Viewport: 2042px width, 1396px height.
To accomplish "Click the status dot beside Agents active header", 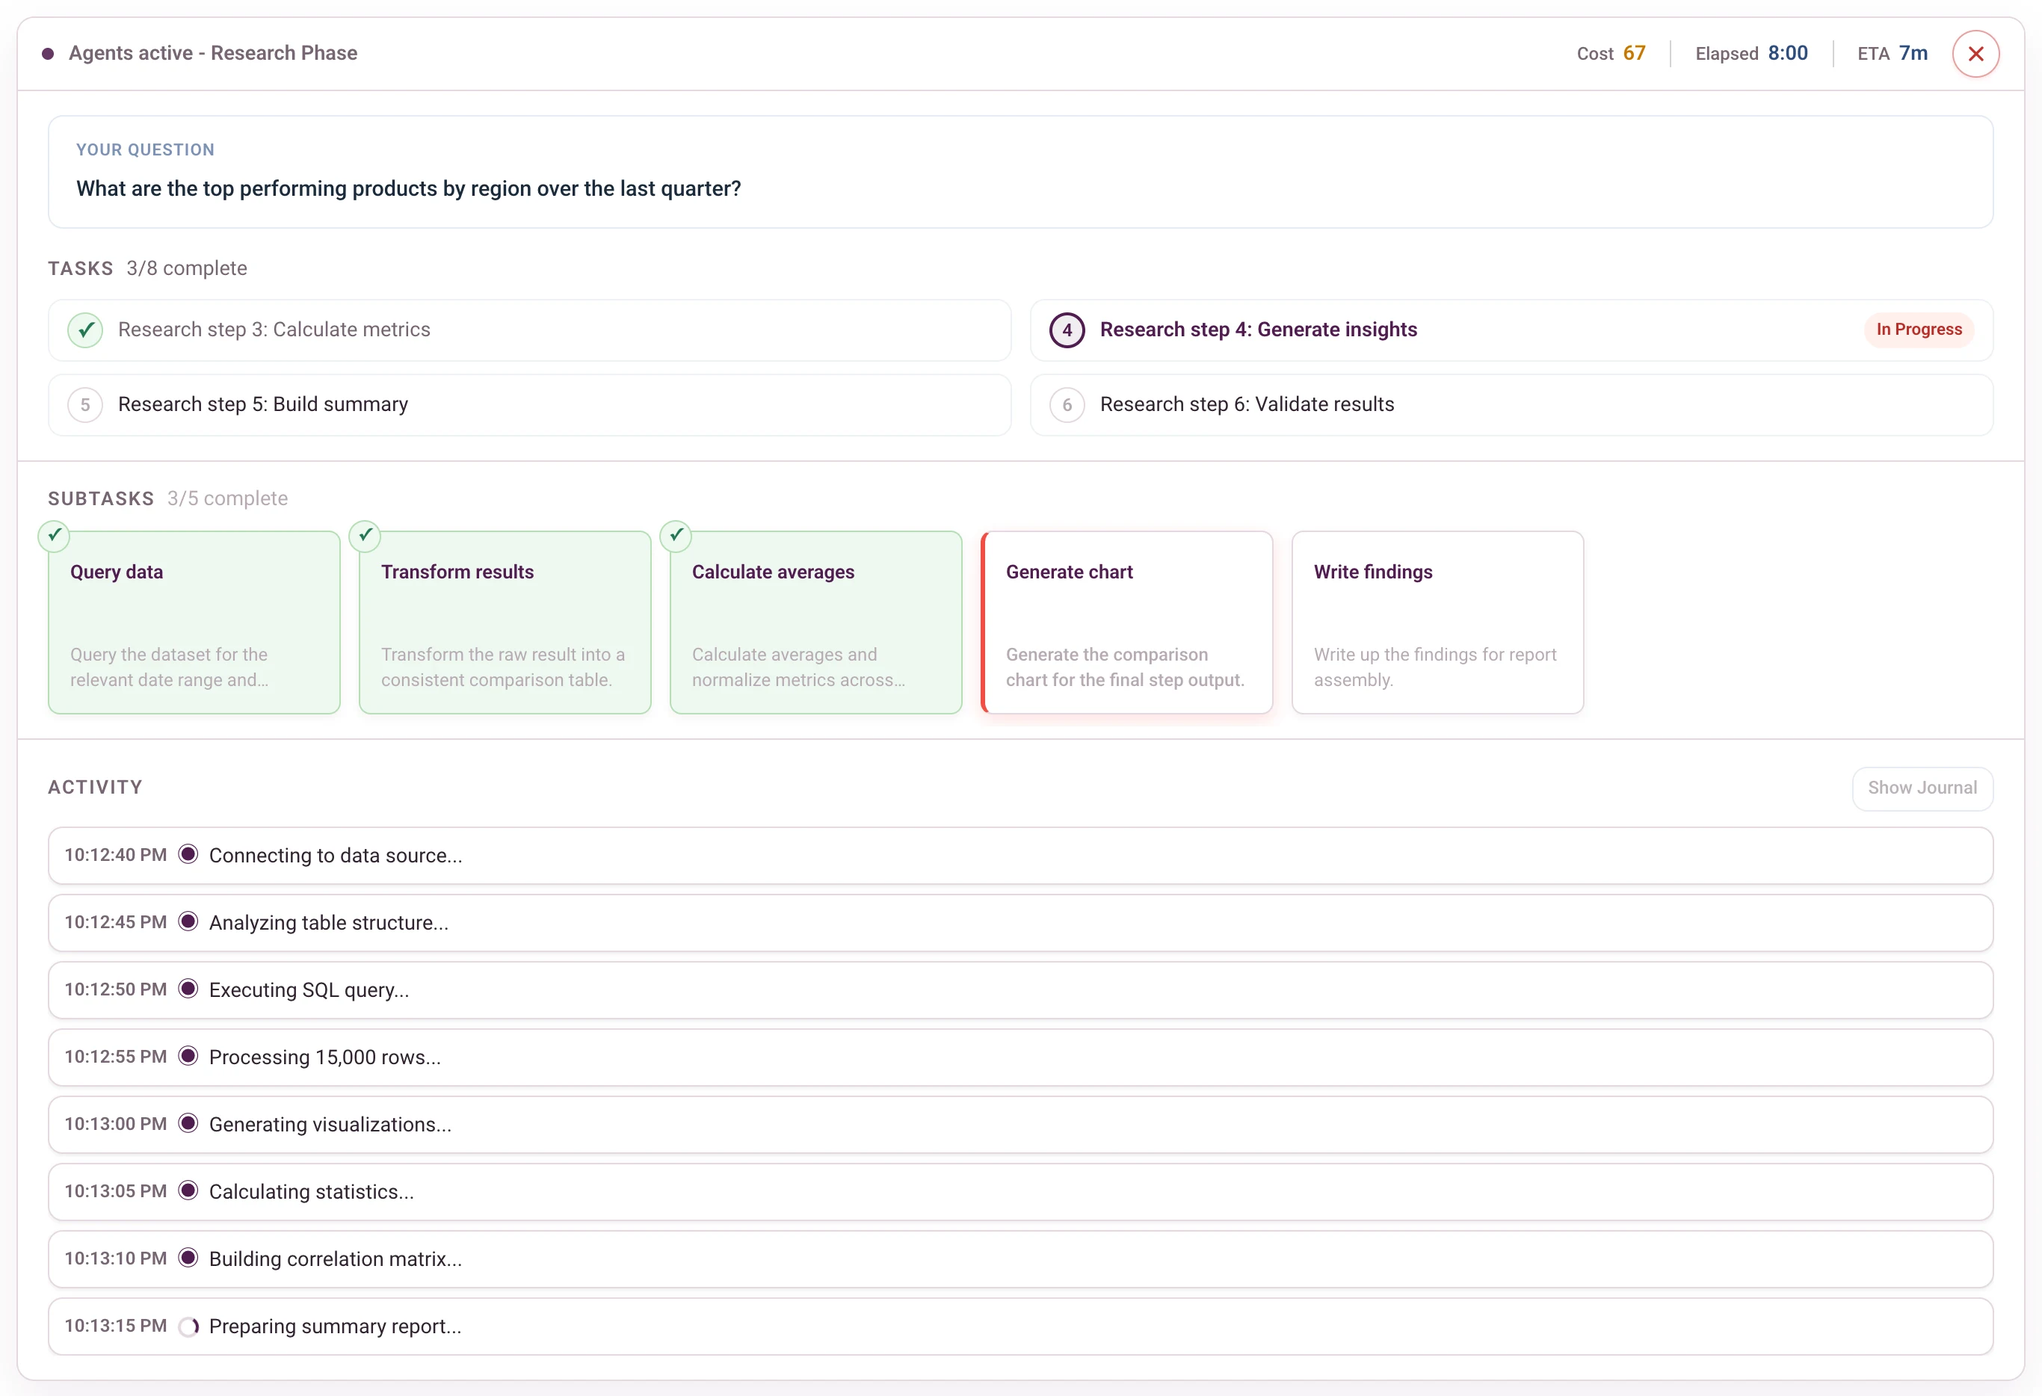I will [x=49, y=54].
